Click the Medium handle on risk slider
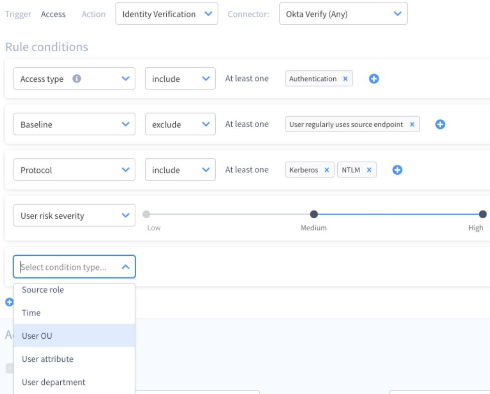The image size is (490, 394). pyautogui.click(x=314, y=214)
